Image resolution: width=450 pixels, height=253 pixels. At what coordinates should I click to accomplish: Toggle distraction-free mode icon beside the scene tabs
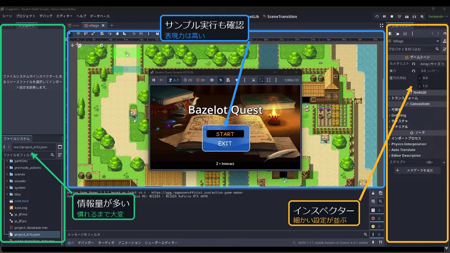coord(381,25)
